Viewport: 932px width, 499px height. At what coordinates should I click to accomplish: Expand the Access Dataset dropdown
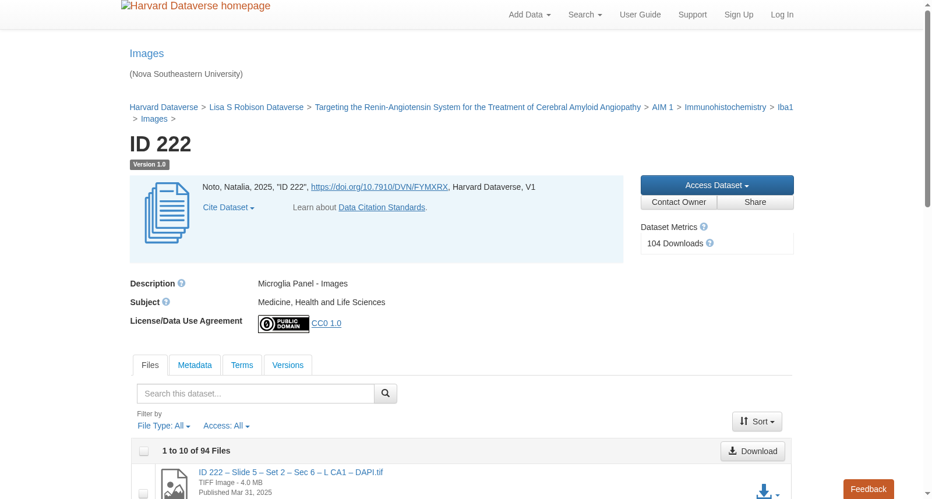(x=717, y=185)
